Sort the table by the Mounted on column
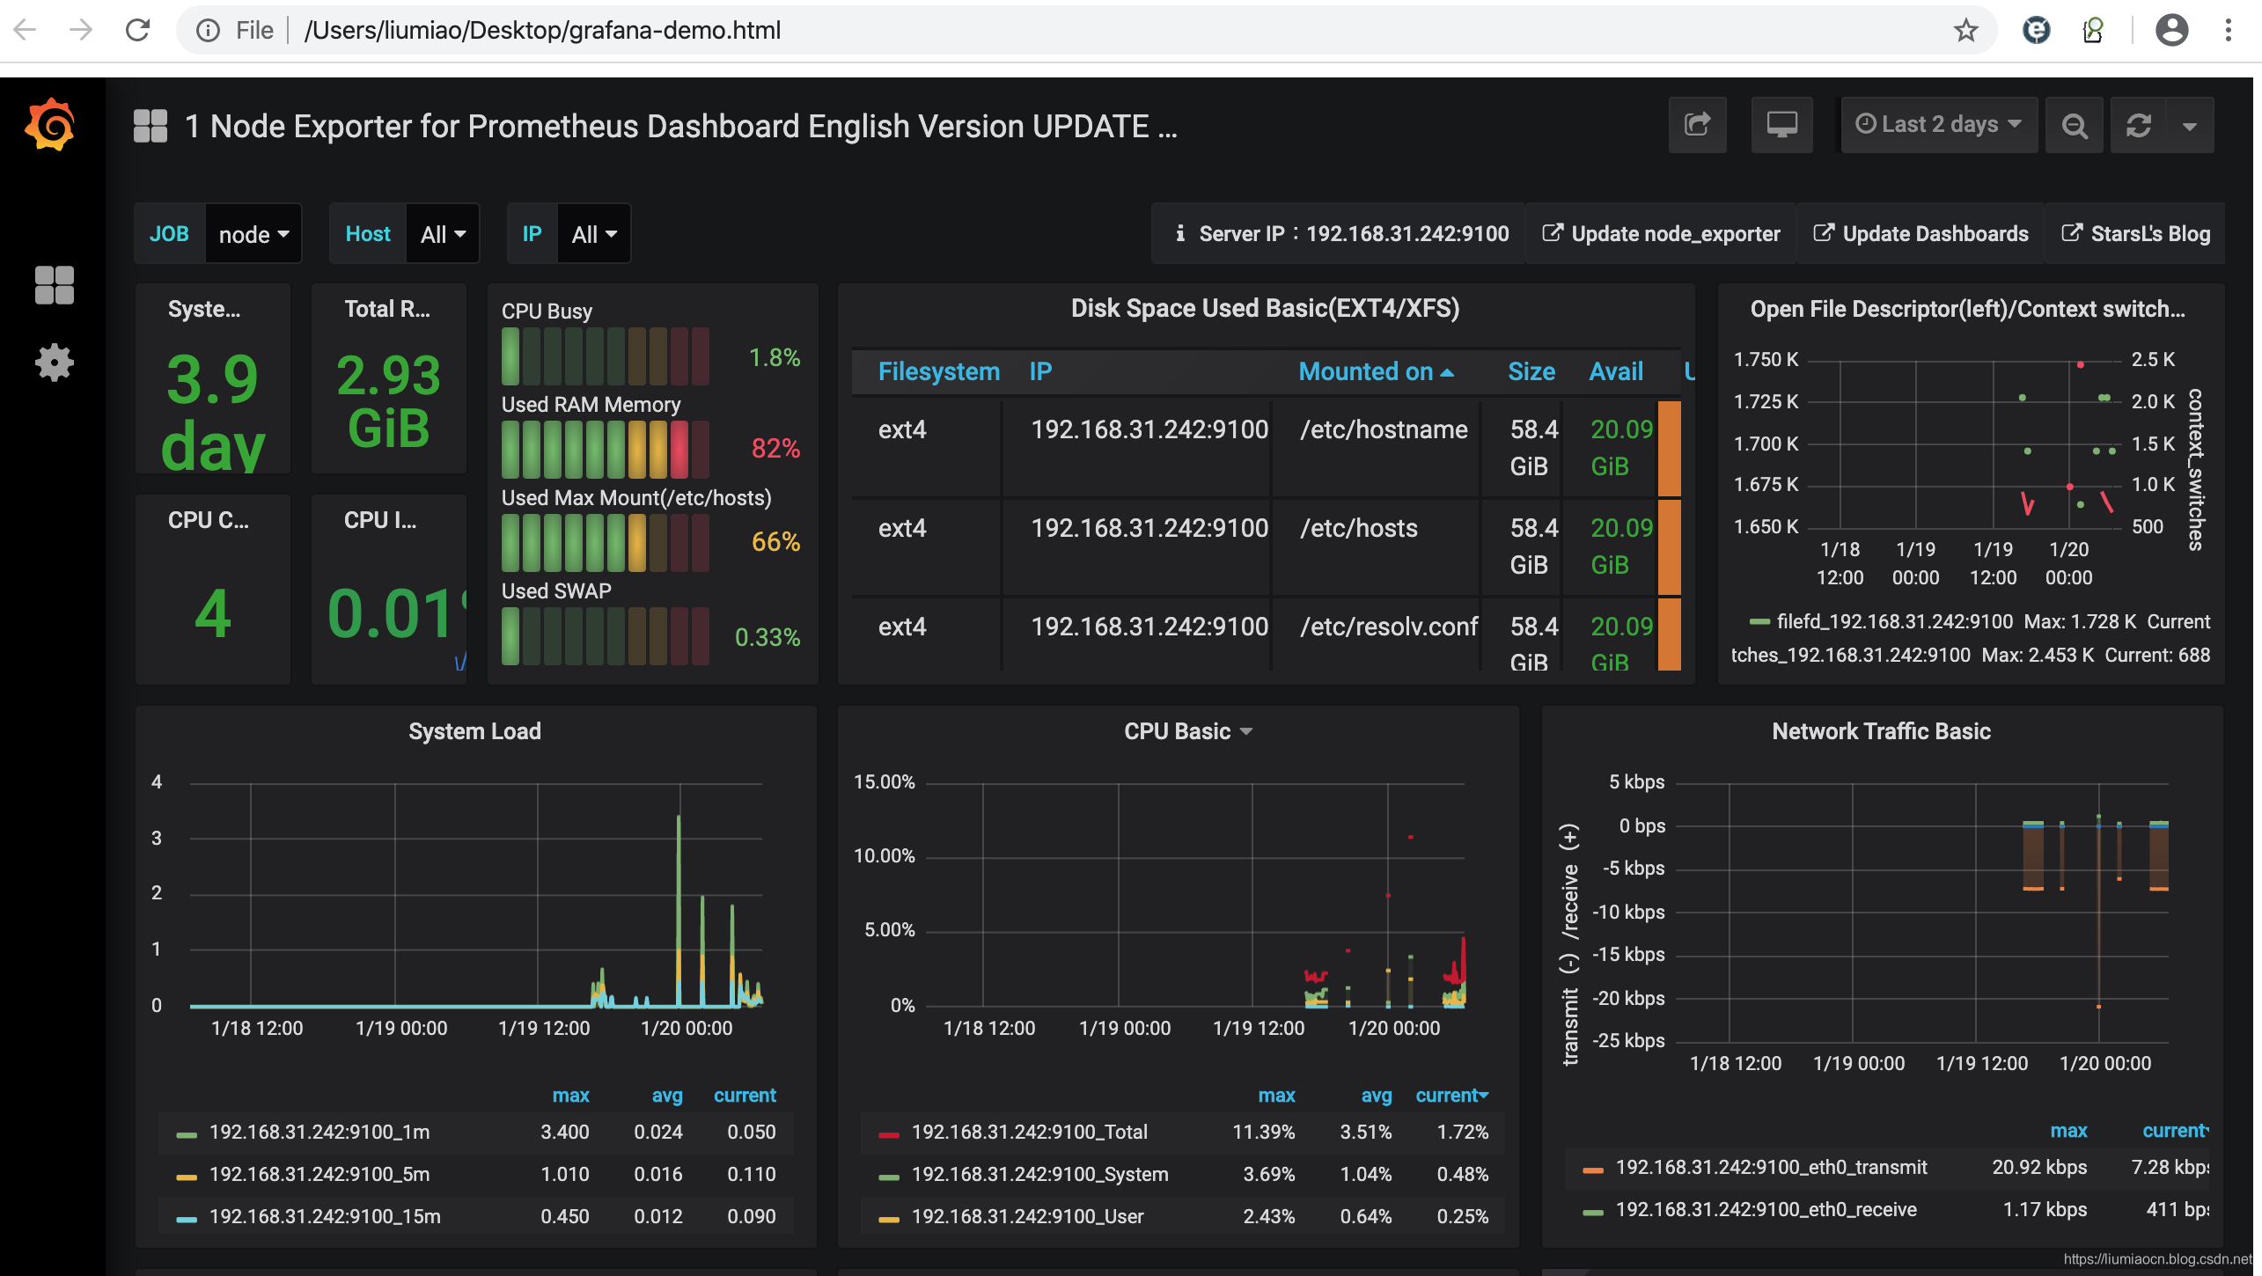Screen dimensions: 2262x1276 (1375, 371)
